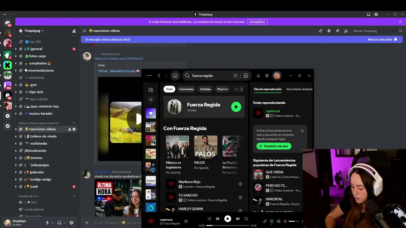Viewport: 406px width, 228px height.
Task: Click the Buscar Tinaplaysg search field
Action: [377, 31]
